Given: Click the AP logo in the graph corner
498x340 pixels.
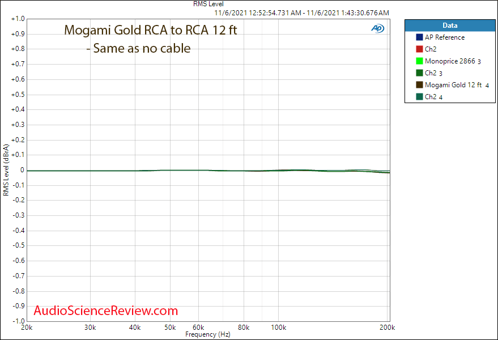Looking at the screenshot, I should (x=378, y=28).
